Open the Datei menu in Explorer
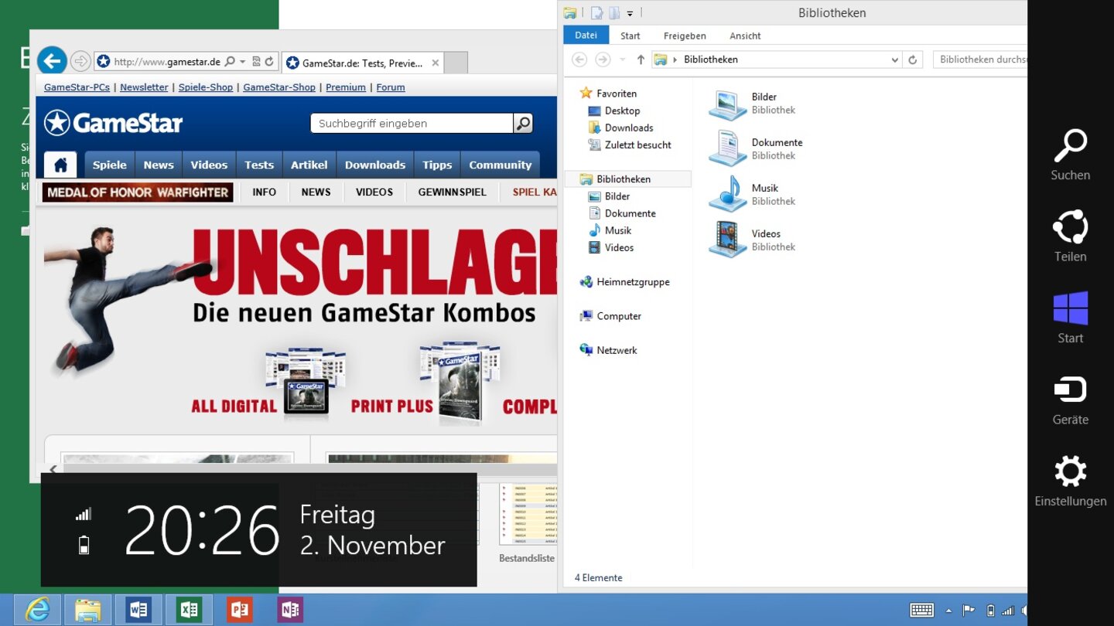Image resolution: width=1114 pixels, height=626 pixels. click(586, 36)
